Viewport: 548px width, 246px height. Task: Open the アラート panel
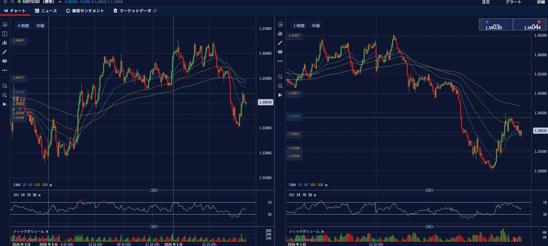tap(513, 2)
